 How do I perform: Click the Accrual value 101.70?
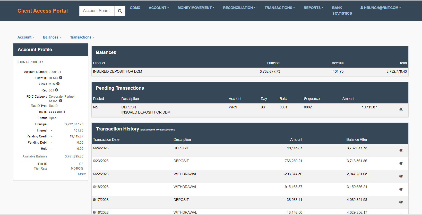(338, 72)
